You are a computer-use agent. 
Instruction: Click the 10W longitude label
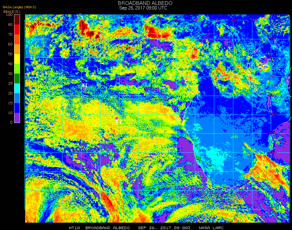click(x=101, y=20)
